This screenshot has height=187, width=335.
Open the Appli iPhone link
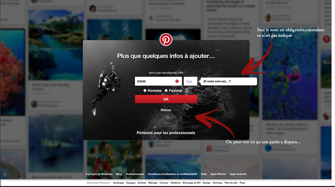(x=218, y=174)
